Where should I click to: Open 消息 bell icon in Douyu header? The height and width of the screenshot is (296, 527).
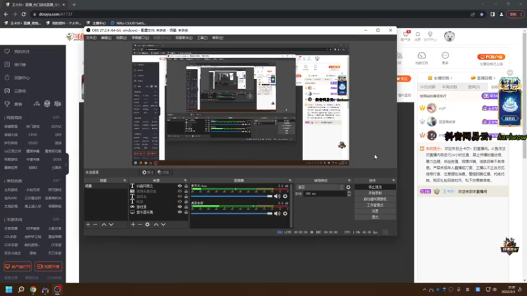(x=418, y=36)
